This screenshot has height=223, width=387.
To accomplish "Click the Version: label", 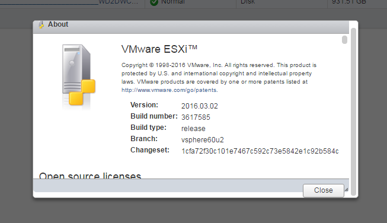I will [x=144, y=105].
